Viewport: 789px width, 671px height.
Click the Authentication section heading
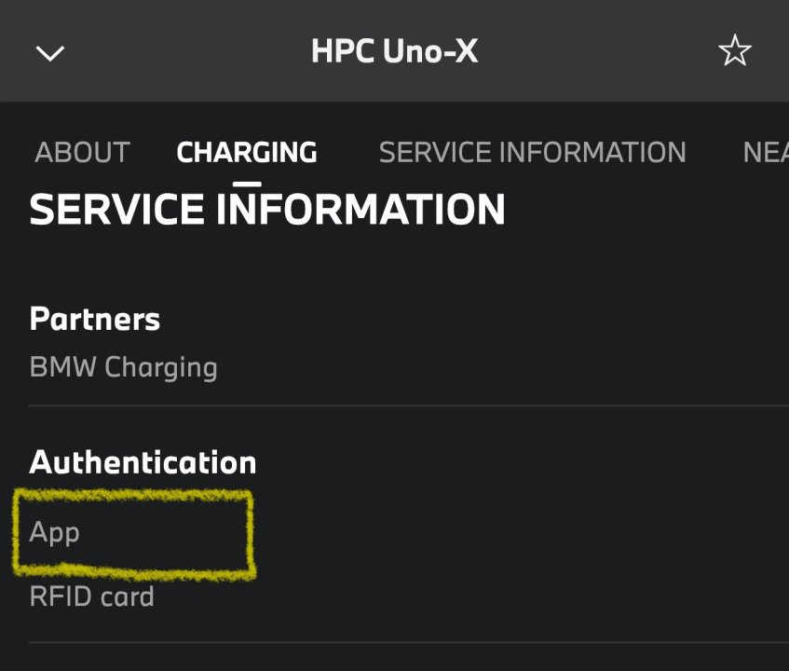click(143, 461)
